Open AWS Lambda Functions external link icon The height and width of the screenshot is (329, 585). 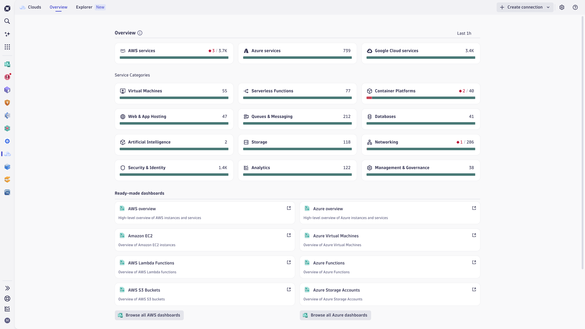[x=289, y=262]
